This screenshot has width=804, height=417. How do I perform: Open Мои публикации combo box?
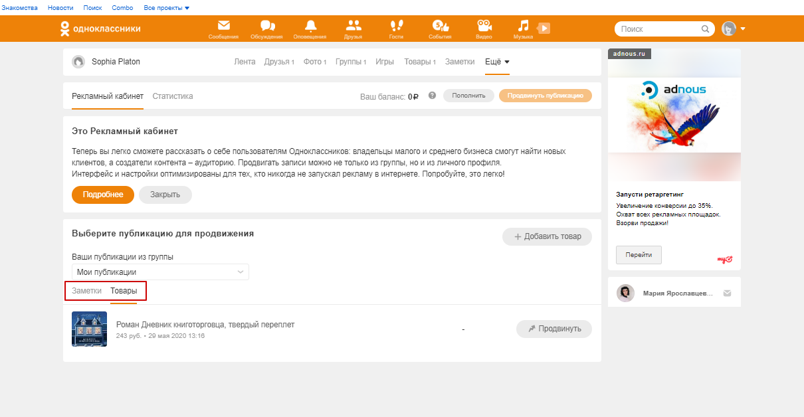coord(160,272)
